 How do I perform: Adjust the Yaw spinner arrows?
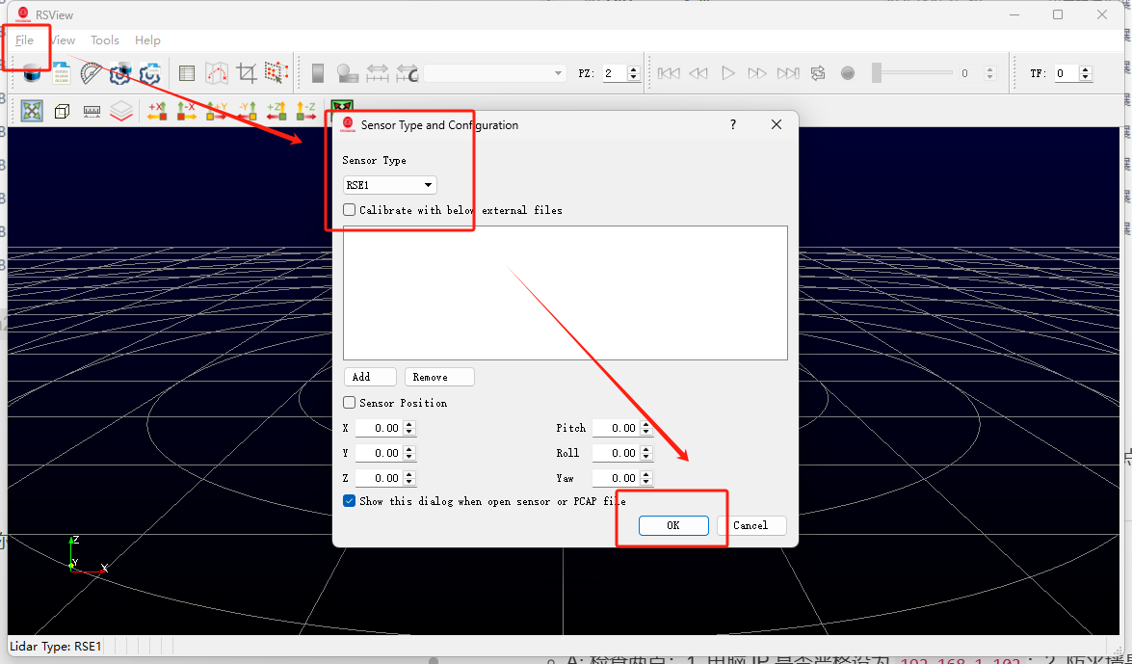(x=646, y=478)
